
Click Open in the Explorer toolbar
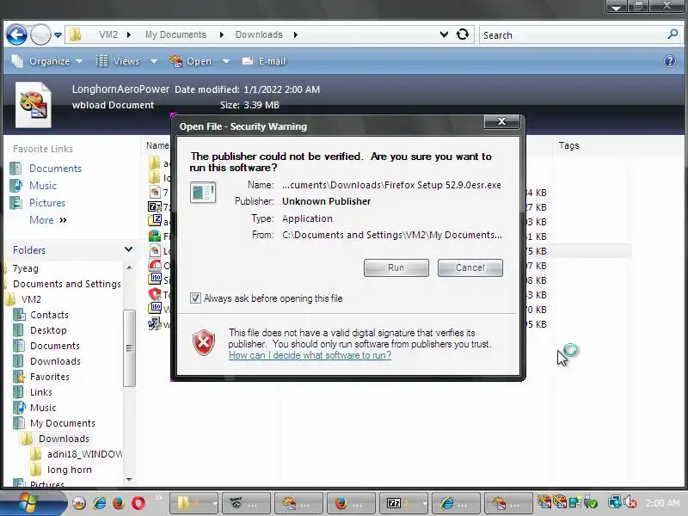[x=190, y=61]
